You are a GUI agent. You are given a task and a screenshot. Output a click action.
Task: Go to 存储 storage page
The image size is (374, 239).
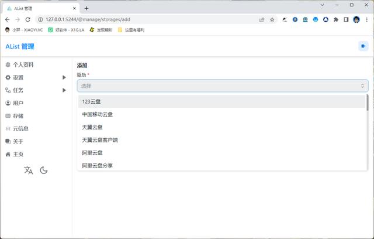click(x=14, y=116)
